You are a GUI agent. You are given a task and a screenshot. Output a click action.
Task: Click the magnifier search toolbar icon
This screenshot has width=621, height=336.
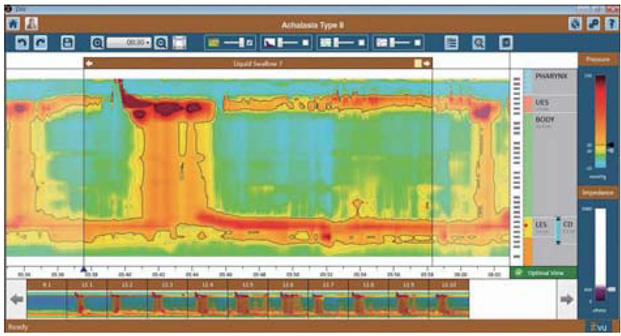pyautogui.click(x=478, y=43)
